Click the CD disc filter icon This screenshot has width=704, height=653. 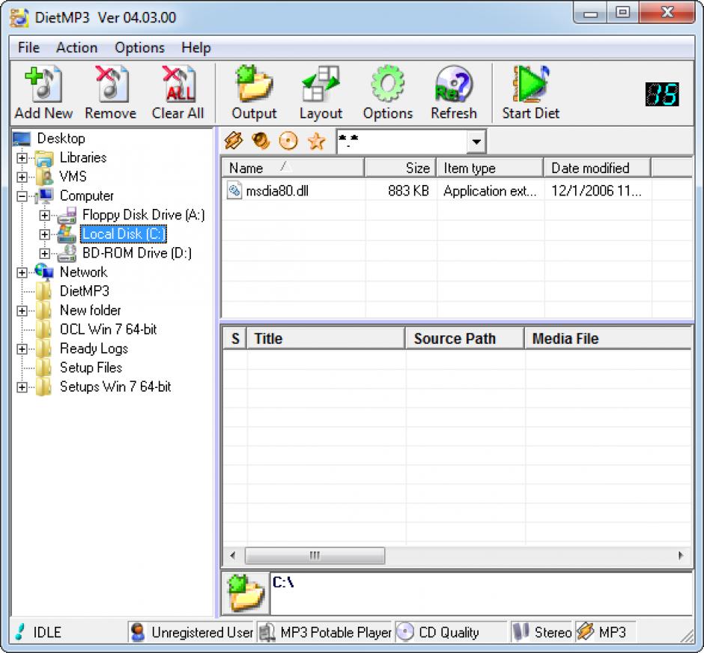click(x=288, y=141)
